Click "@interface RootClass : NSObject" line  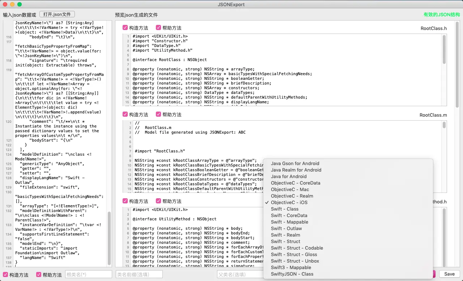point(170,60)
